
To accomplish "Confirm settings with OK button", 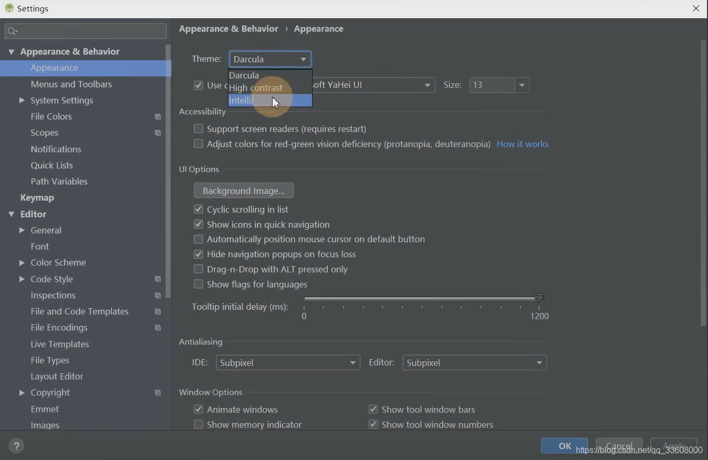I will pos(564,446).
